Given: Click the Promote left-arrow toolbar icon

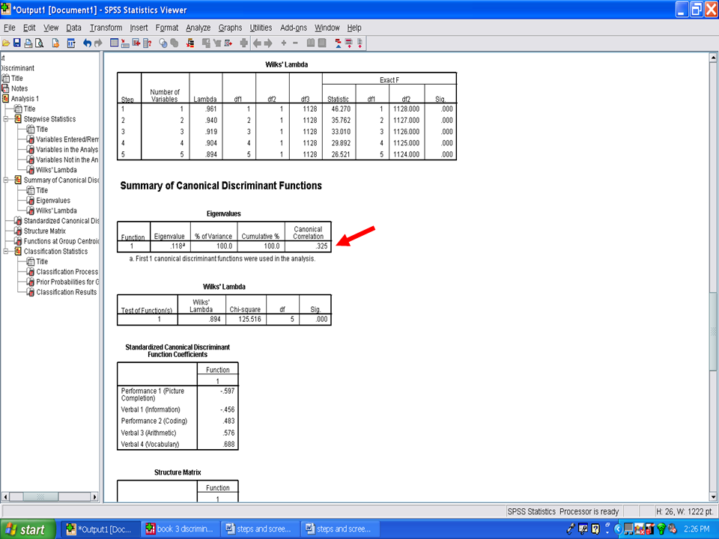Looking at the screenshot, I should (x=257, y=43).
